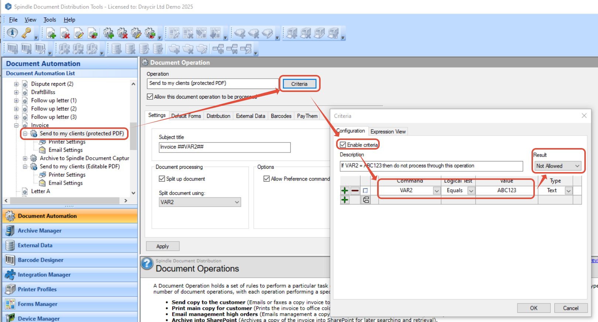
Task: Click the horizontal scrollbar of document list
Action: click(x=65, y=201)
